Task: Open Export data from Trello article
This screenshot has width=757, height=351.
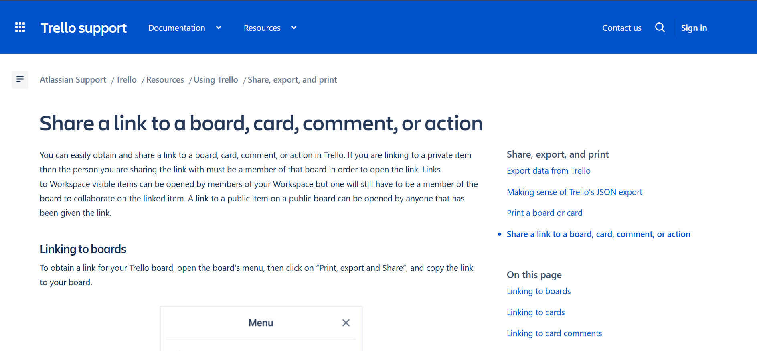Action: [x=549, y=171]
